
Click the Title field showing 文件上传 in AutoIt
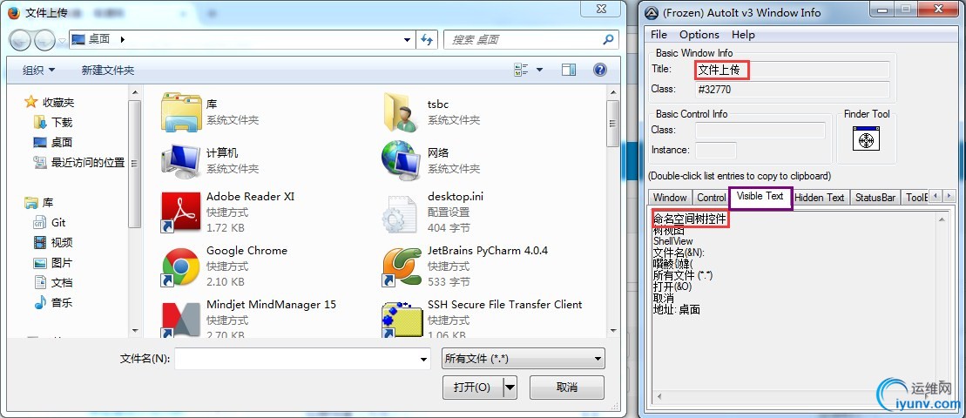(793, 70)
